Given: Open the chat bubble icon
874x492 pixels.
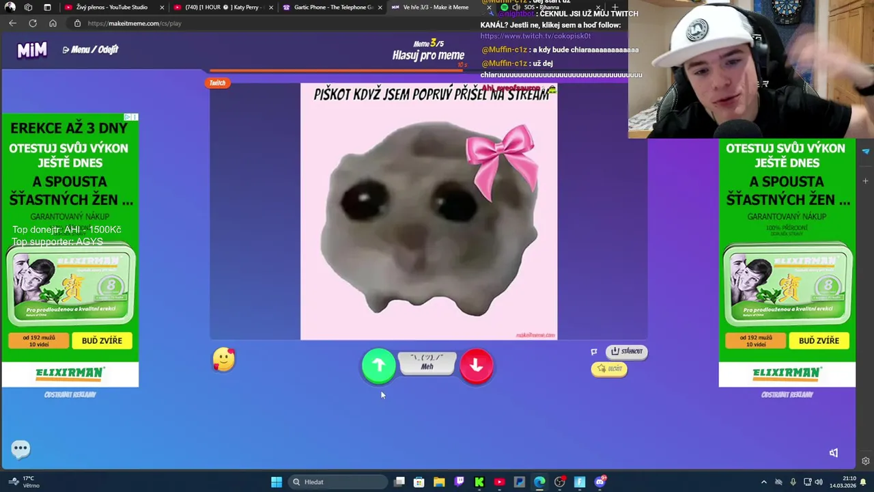Looking at the screenshot, I should (x=20, y=449).
